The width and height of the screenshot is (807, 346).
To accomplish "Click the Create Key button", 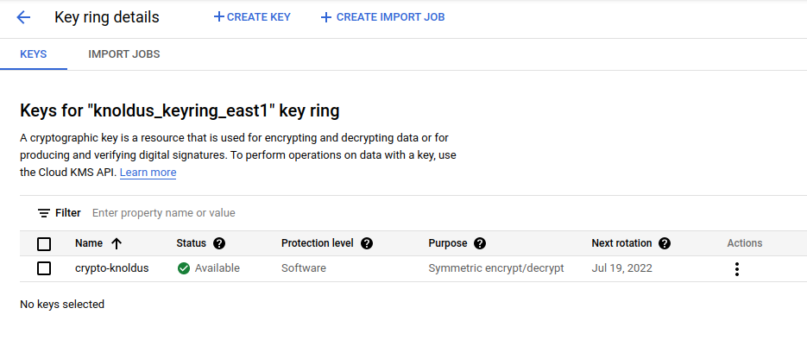I will (x=252, y=17).
